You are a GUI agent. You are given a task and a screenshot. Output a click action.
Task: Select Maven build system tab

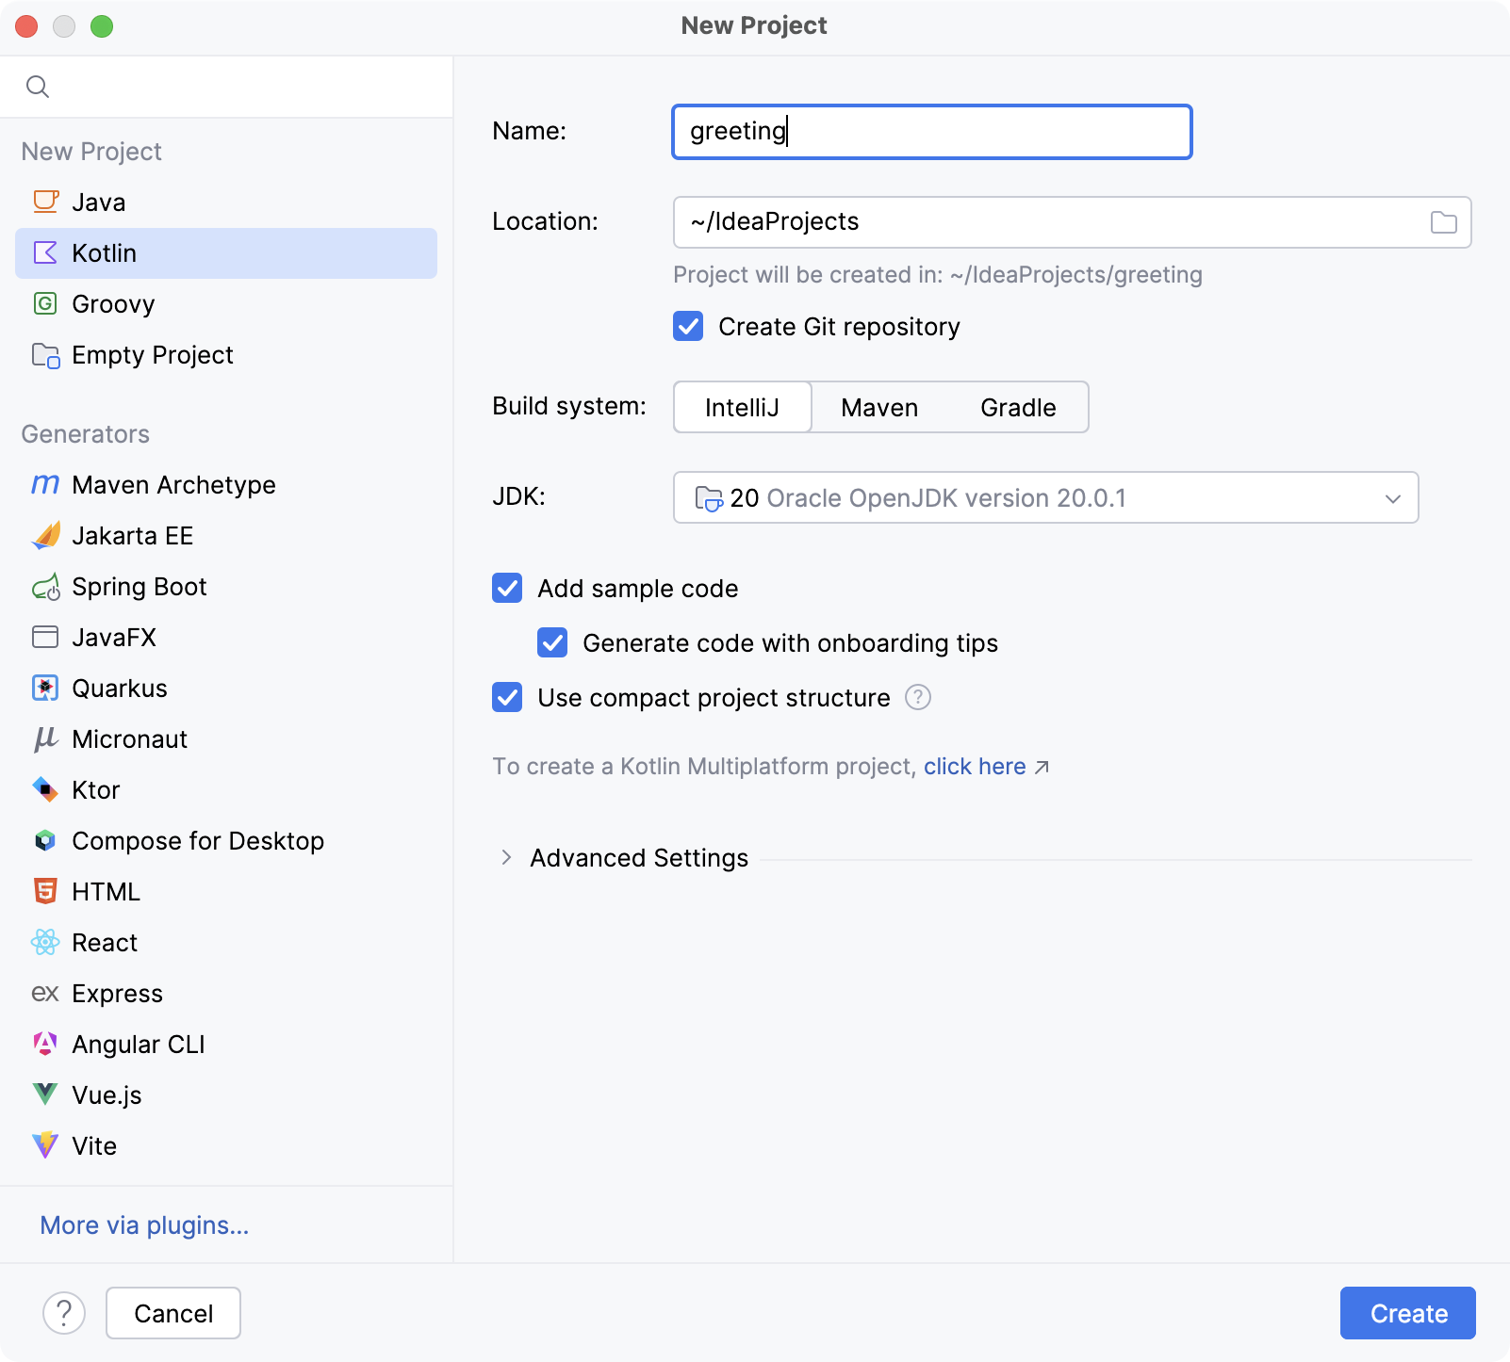878,407
